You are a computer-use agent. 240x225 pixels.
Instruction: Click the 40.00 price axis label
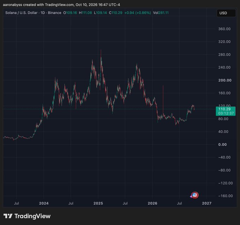(223, 132)
